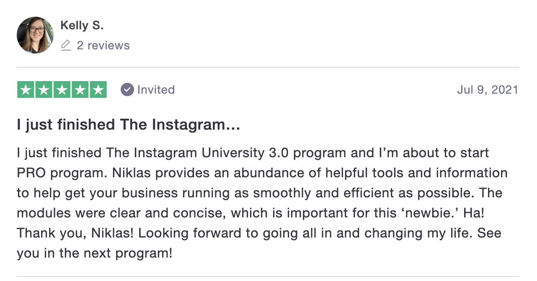Click the Invited checkmark badge icon
Viewport: 537px width, 281px height.
[x=127, y=89]
